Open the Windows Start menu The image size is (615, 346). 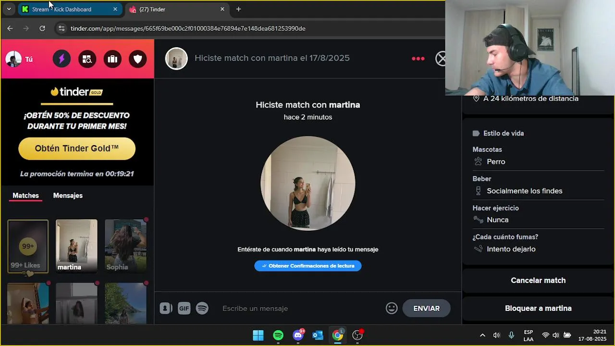pyautogui.click(x=258, y=335)
